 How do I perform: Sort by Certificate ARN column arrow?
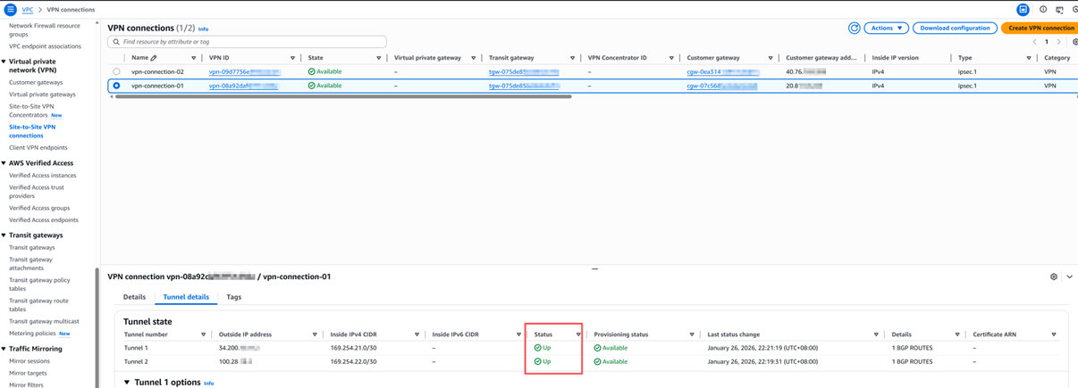(1054, 334)
